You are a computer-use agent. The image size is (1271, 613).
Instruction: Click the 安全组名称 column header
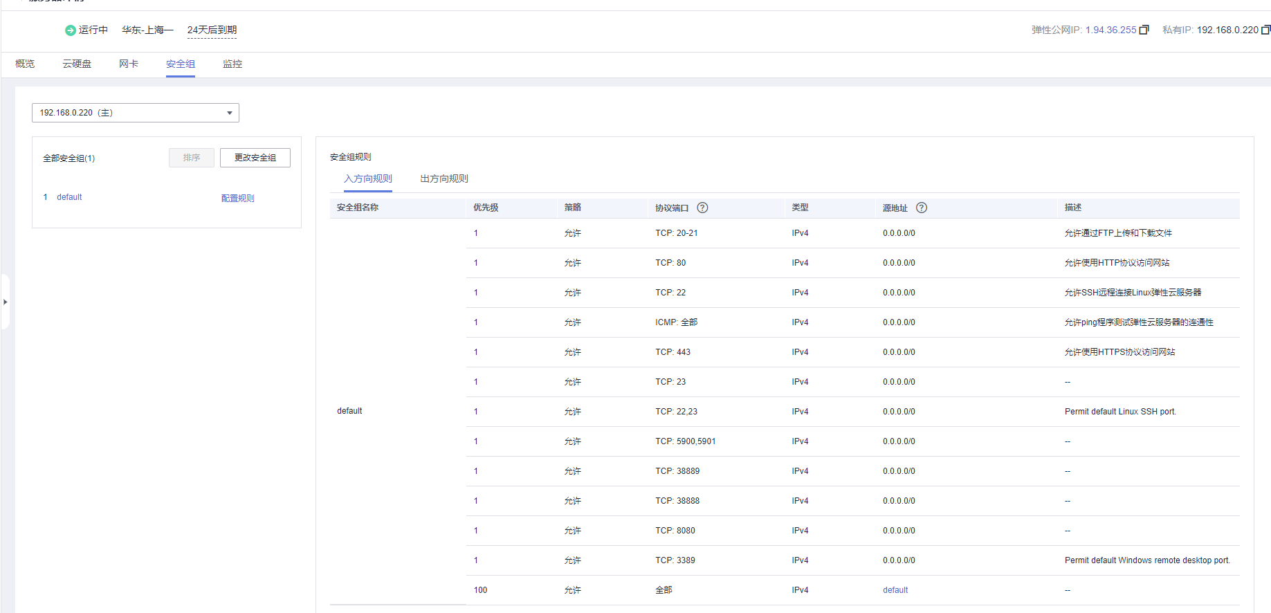[x=358, y=208]
